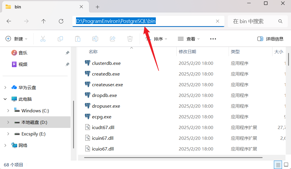The image size is (291, 169).
Task: Clear the address bar with X
Action: [218, 21]
